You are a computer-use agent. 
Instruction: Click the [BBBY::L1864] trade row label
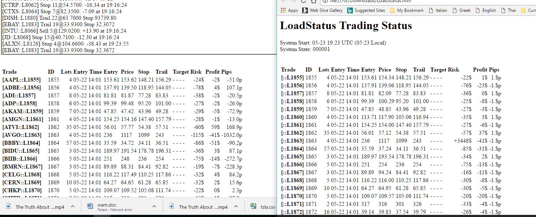[21, 143]
